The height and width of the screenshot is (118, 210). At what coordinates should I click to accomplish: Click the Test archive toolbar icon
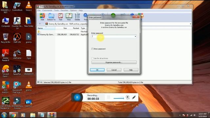[x=60, y=17]
